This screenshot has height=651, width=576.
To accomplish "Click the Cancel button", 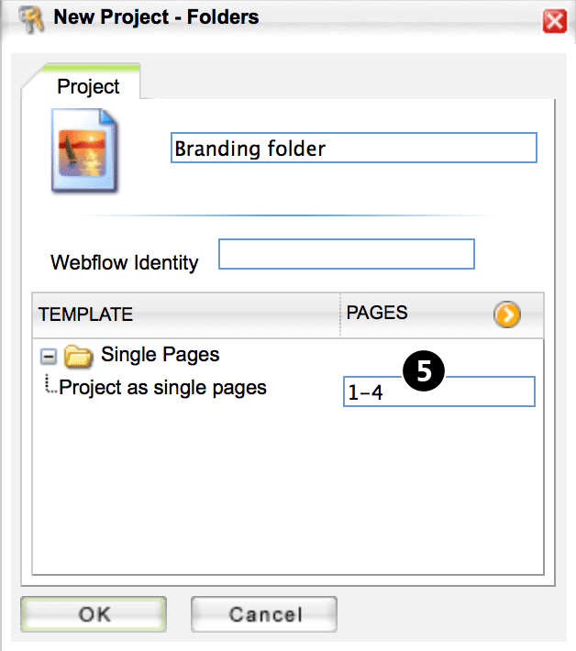I will (x=264, y=614).
